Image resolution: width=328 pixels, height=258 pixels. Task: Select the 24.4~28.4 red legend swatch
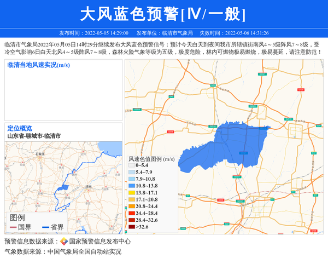click(x=131, y=213)
